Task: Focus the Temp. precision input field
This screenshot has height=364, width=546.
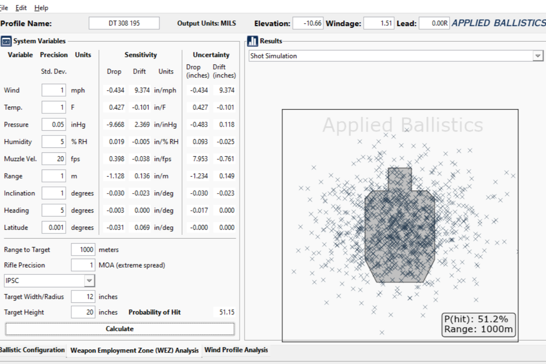Action: point(54,107)
